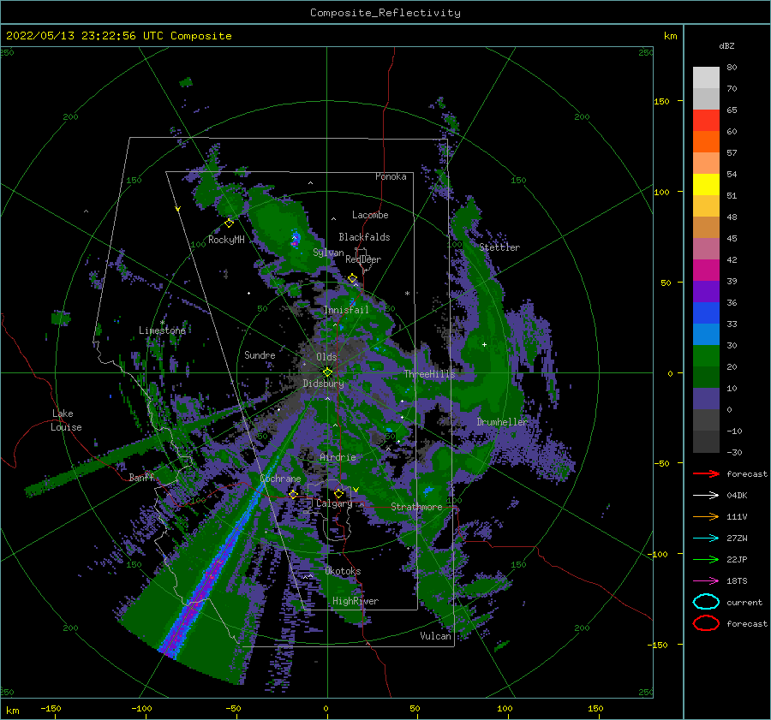Pick the light gray 80 dBZ swatch

pos(706,78)
